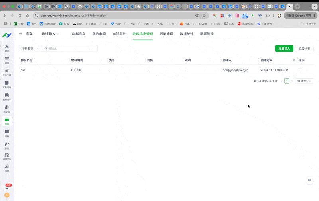Open the Chrome tab list chevron

click(x=315, y=6)
